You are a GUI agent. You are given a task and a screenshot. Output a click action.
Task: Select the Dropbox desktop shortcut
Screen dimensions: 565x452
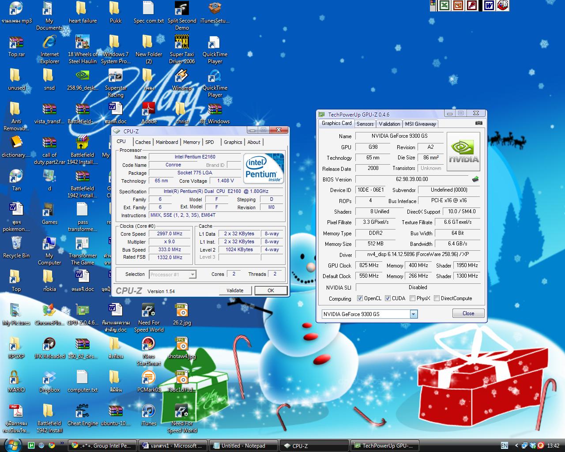[x=49, y=381]
